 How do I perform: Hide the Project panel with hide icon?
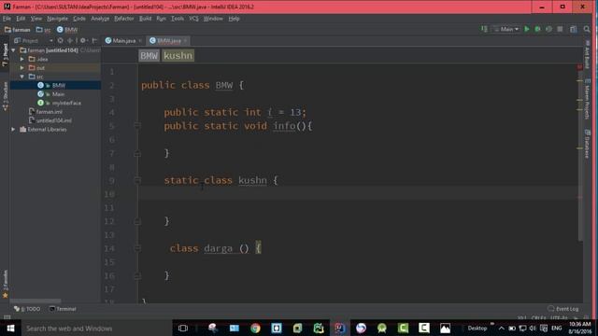tap(94, 40)
